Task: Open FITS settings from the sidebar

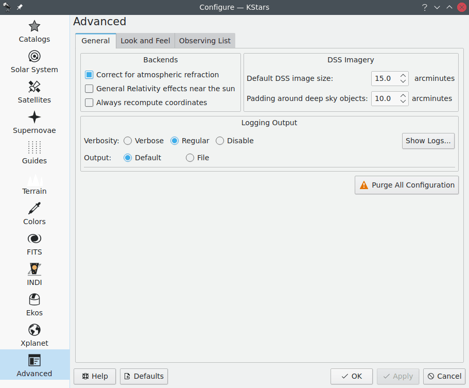Action: click(34, 244)
